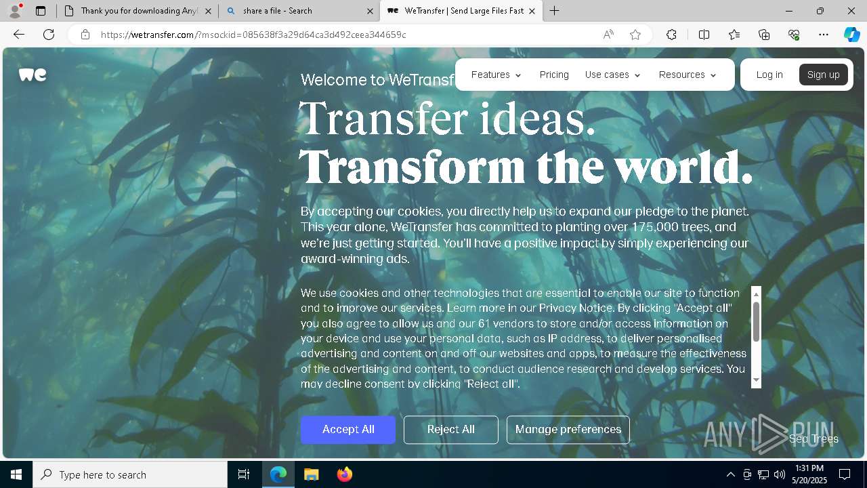This screenshot has height=488, width=867.
Task: Open Copilot icon in toolbar
Action: click(x=851, y=35)
